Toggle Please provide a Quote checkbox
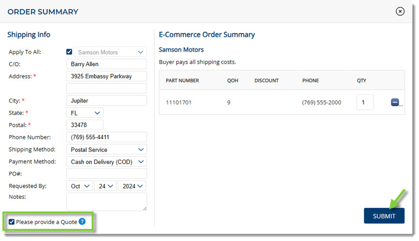This screenshot has width=419, height=241. tap(12, 222)
